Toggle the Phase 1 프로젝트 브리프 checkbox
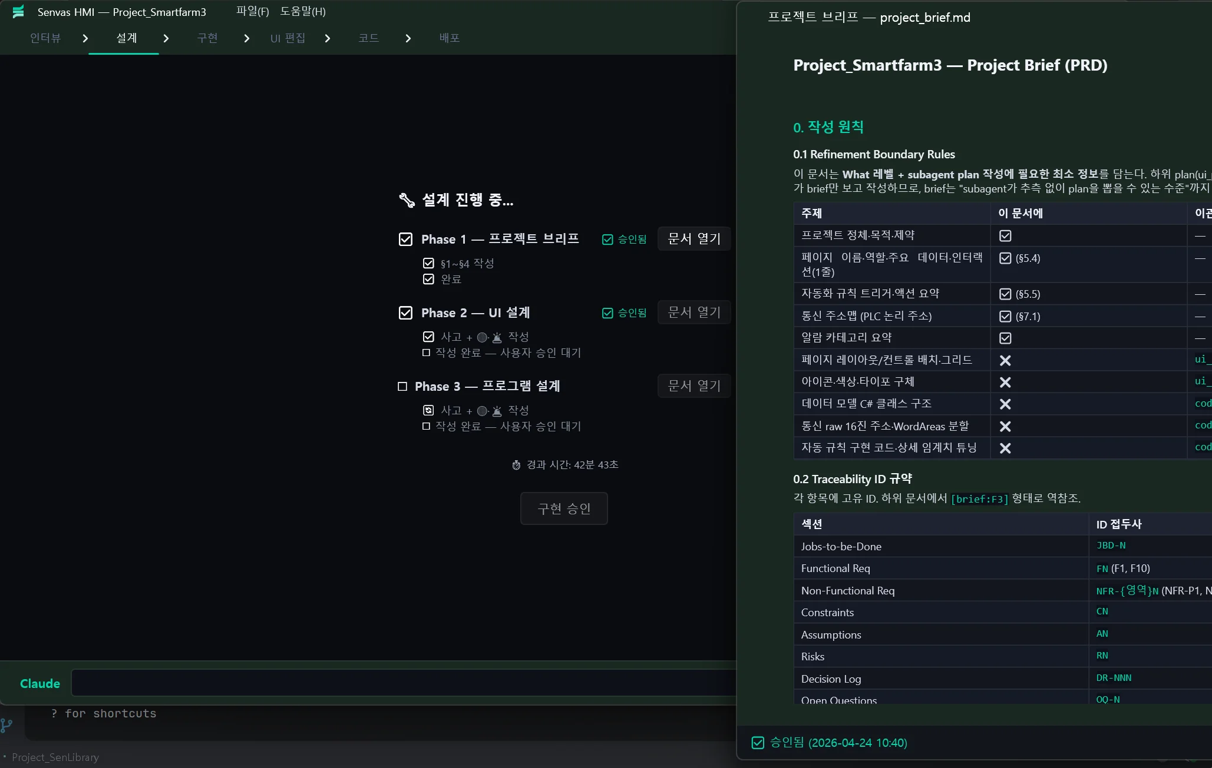Viewport: 1212px width, 768px height. [x=405, y=240]
